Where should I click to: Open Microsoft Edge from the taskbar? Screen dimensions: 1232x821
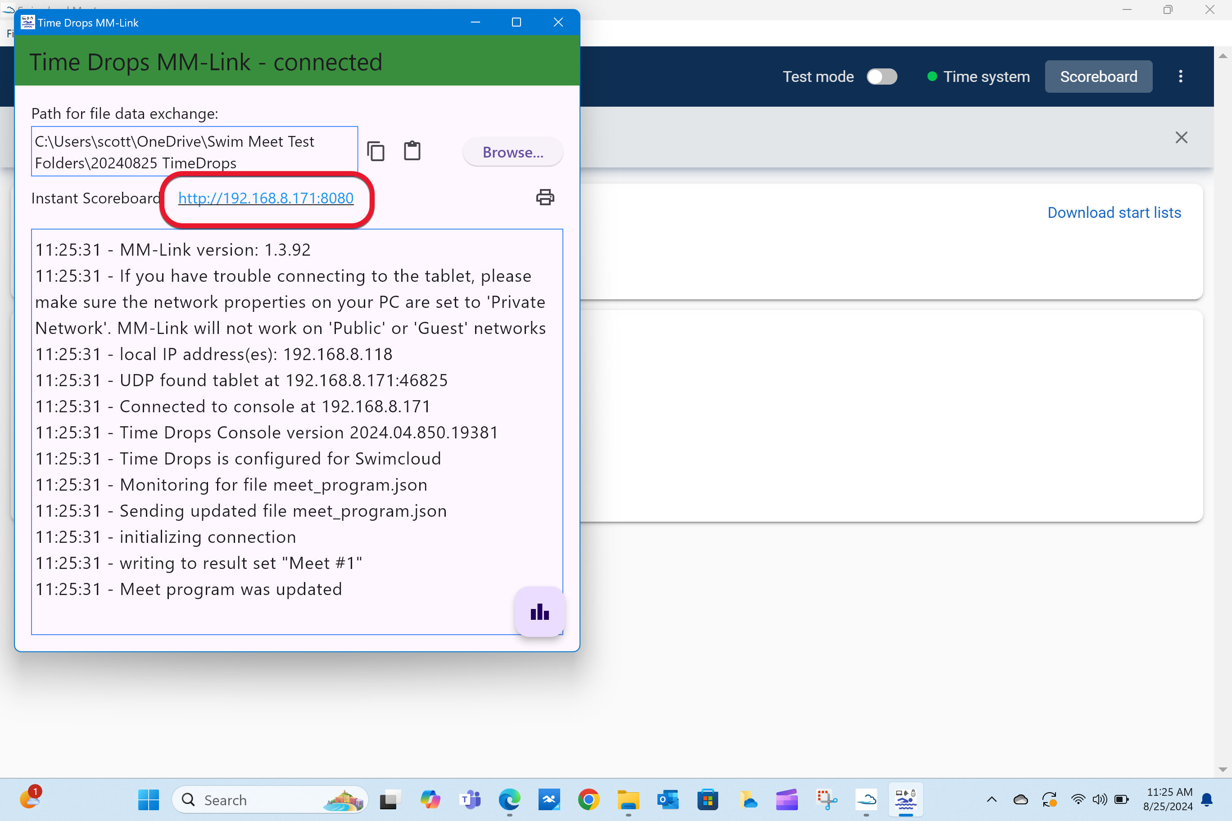pyautogui.click(x=509, y=799)
